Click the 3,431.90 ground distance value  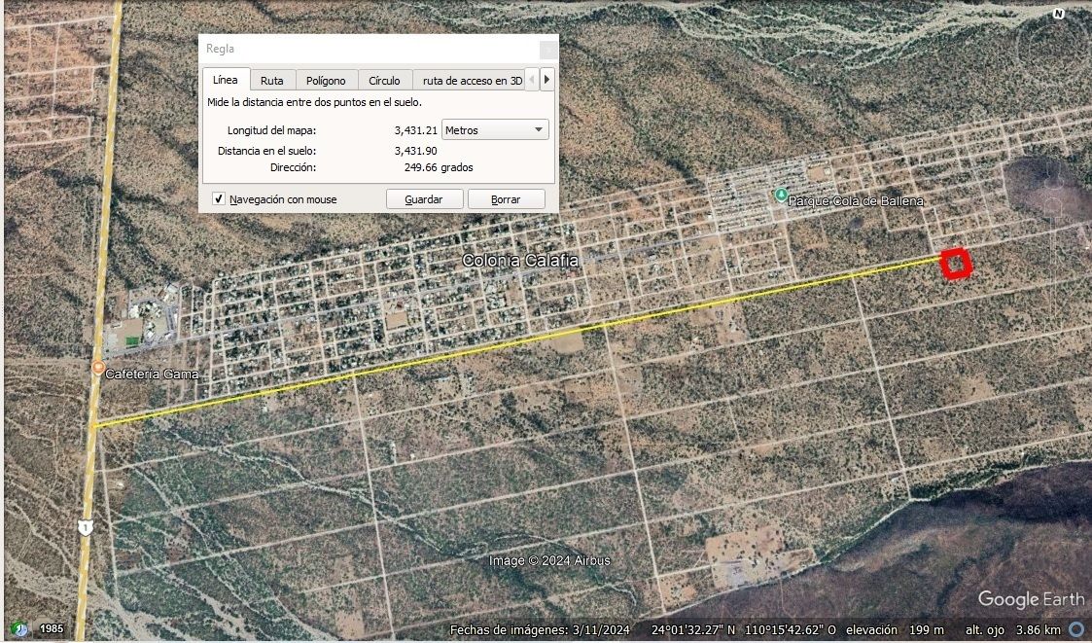(416, 151)
